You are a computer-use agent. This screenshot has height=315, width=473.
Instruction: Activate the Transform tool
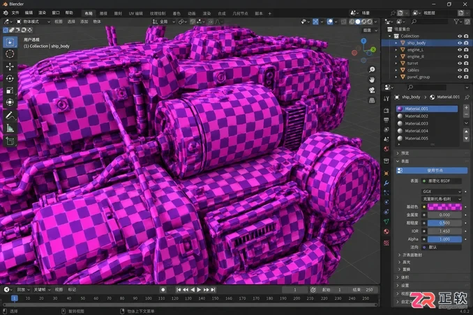point(10,102)
